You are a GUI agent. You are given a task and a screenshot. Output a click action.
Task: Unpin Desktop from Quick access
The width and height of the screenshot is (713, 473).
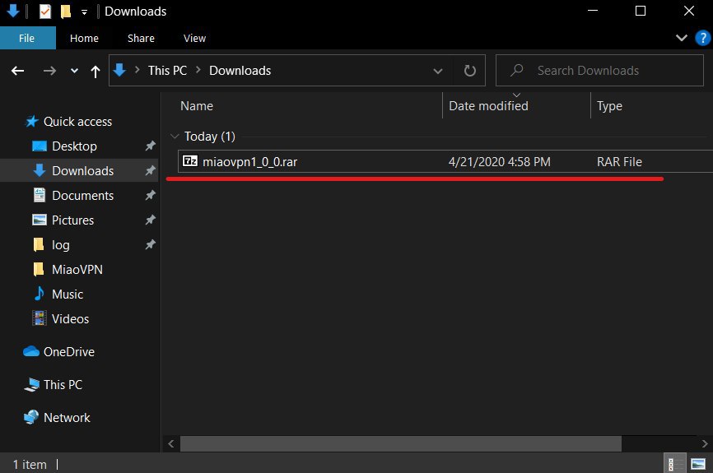click(150, 146)
